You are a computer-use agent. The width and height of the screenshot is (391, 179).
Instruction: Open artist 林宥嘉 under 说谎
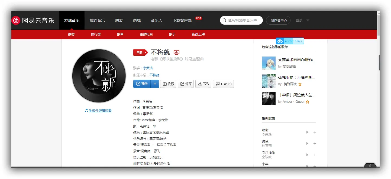click(x=267, y=145)
